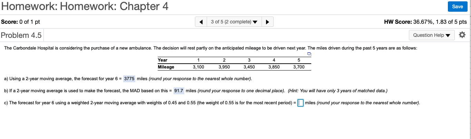The width and height of the screenshot is (471, 139).
Task: Click the data table pop-out icon
Action: (x=310, y=54)
